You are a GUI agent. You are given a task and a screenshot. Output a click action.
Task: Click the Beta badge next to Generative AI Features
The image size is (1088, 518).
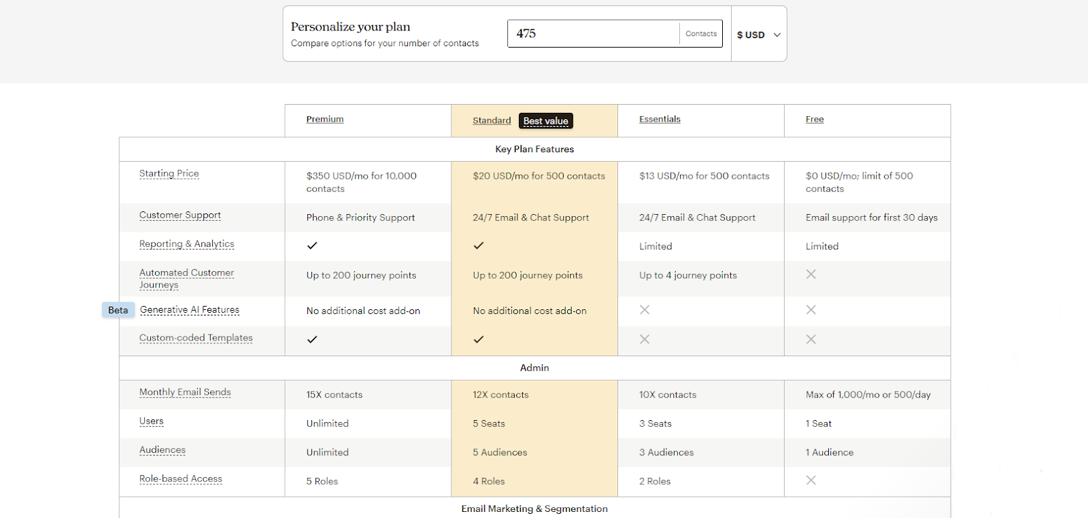118,310
